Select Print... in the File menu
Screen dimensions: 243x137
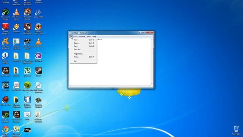pos(83,57)
